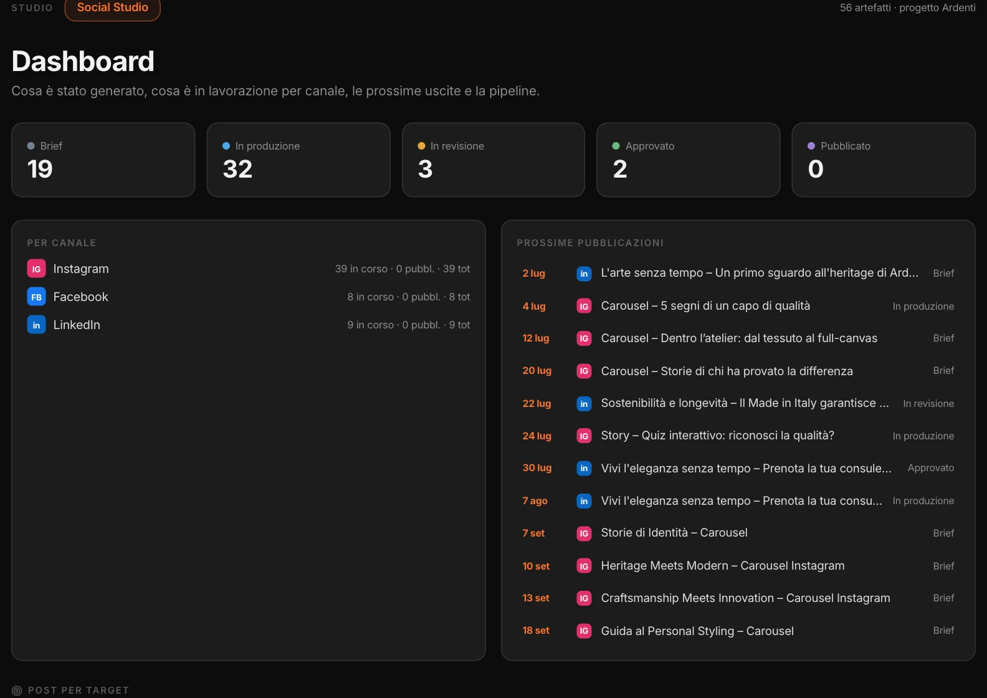987x698 pixels.
Task: Open "Story – Quiz interattivo" post
Action: click(718, 436)
